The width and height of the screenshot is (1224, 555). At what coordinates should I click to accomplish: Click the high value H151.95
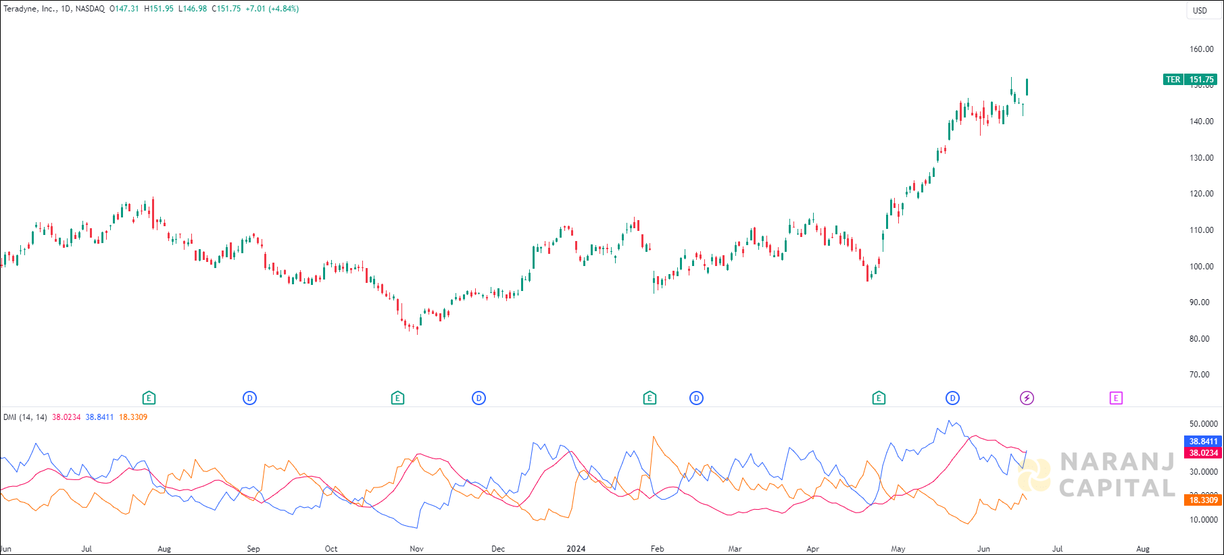[x=159, y=9]
